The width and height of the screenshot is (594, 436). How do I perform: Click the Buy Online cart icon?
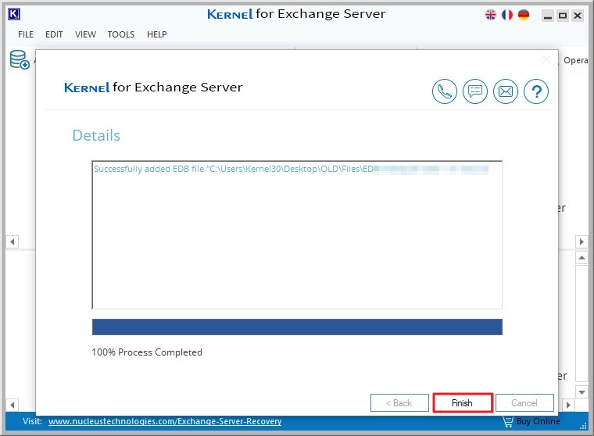pyautogui.click(x=507, y=422)
